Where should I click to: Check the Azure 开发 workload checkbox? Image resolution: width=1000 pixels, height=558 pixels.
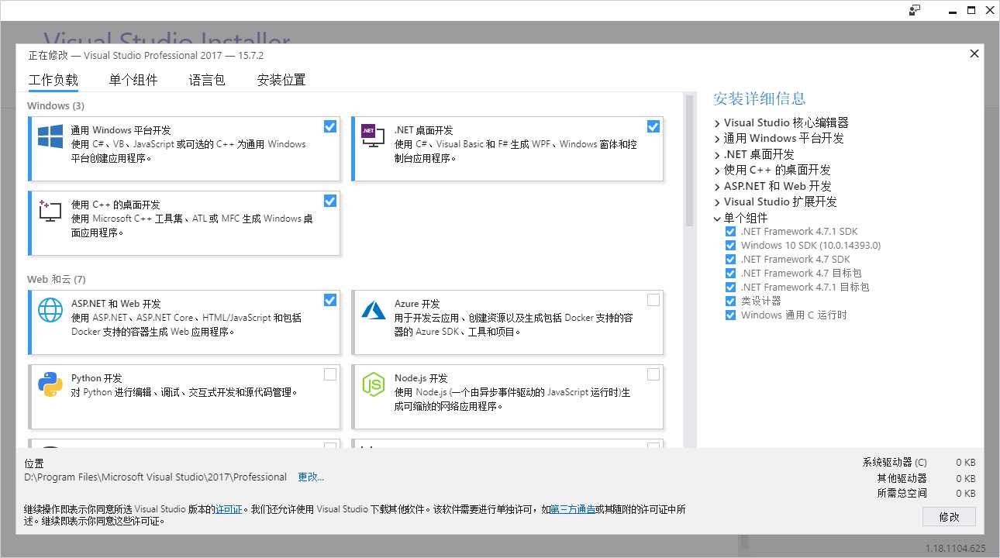pos(653,299)
